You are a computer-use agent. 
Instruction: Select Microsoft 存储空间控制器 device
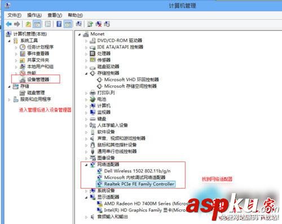click(x=130, y=86)
